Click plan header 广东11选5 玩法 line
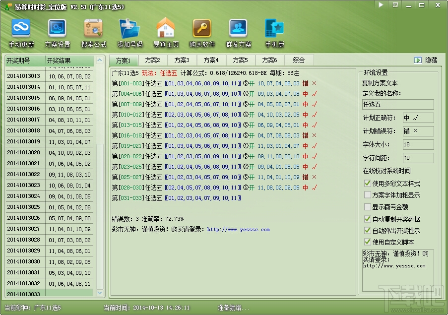The image size is (448, 315). tap(205, 73)
